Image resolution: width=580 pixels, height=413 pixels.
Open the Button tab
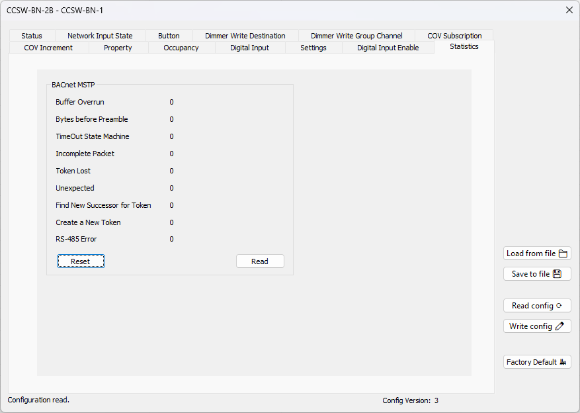click(x=169, y=36)
